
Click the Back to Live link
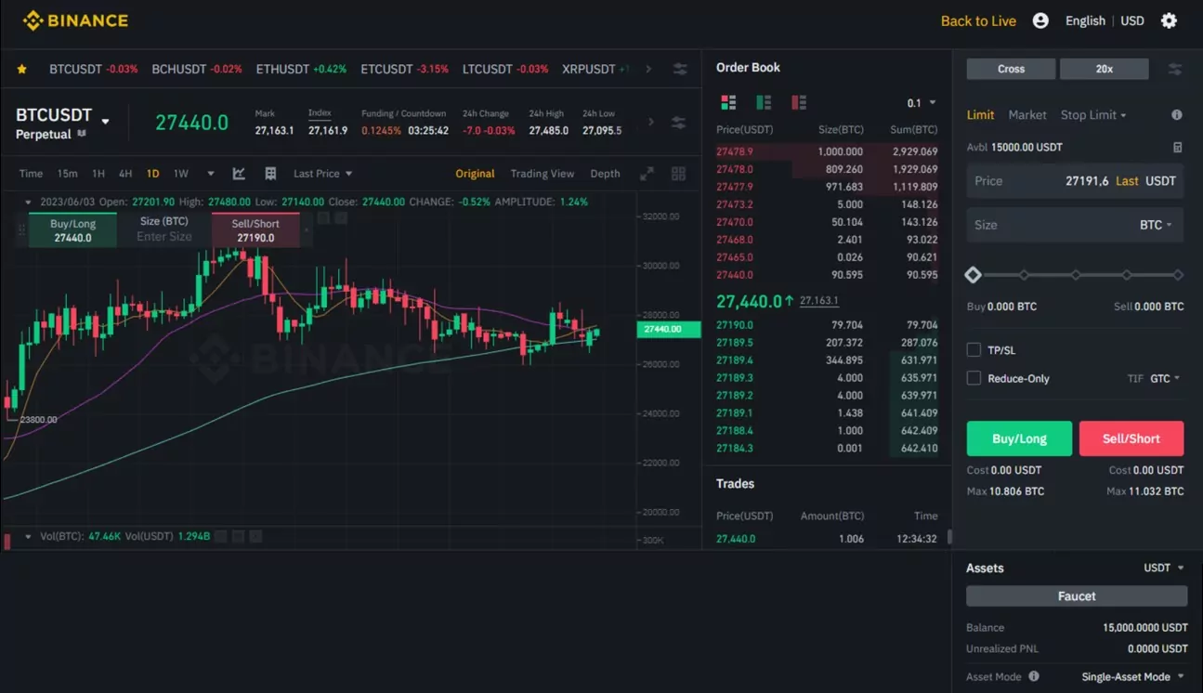(x=978, y=20)
